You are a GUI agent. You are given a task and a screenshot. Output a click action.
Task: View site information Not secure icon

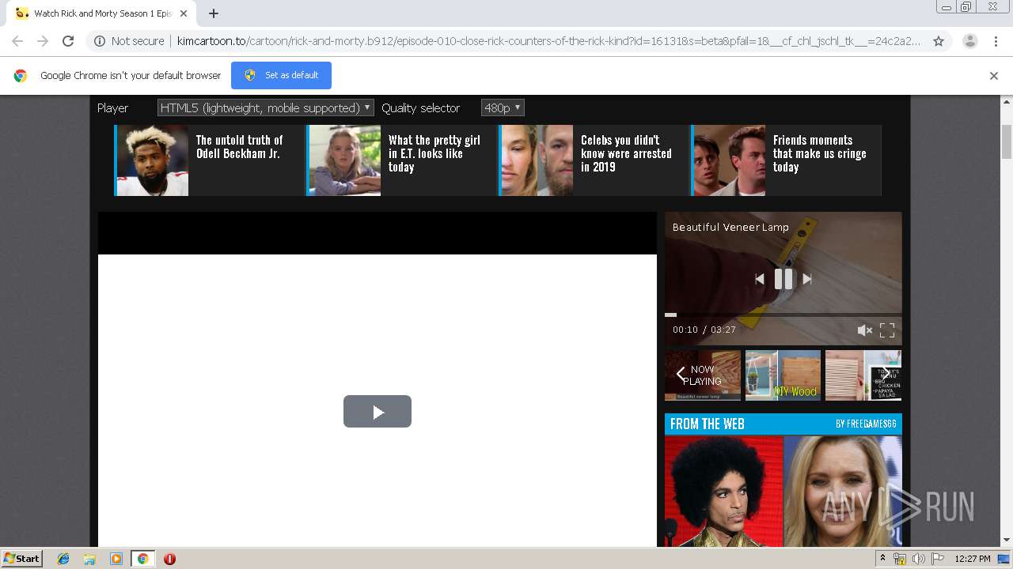100,41
